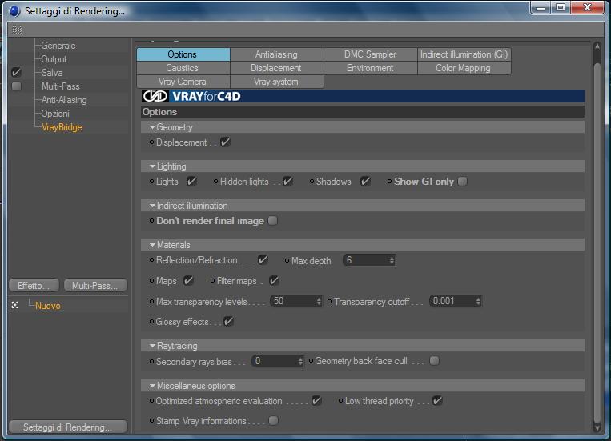Enable Geometry back face cull

coord(434,361)
